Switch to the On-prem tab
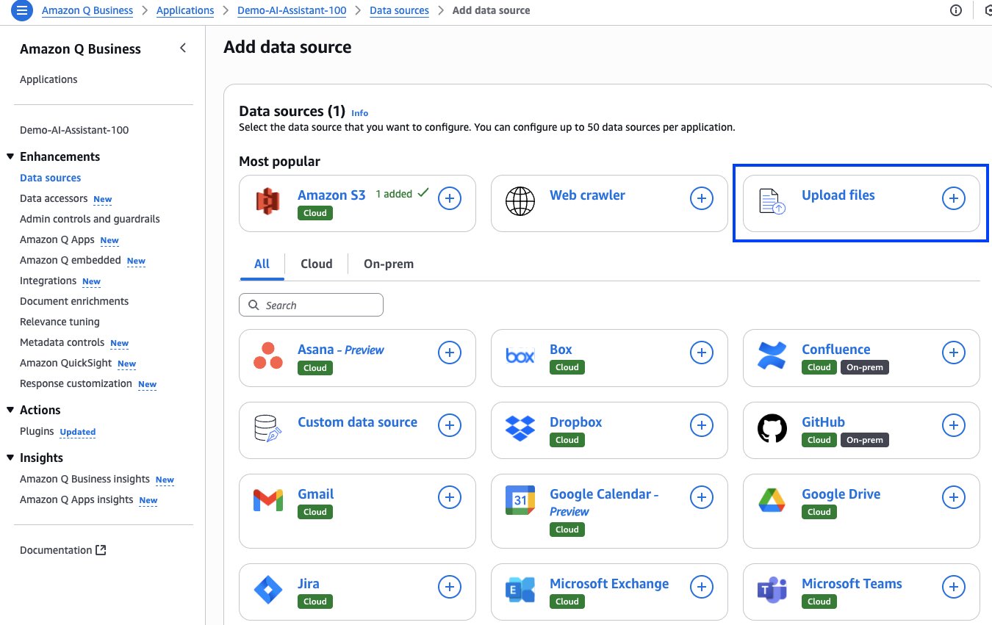 coord(389,264)
